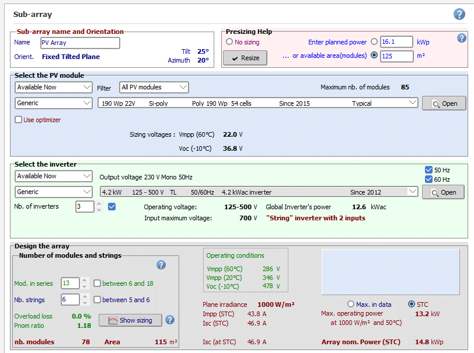Toggle the 60 Hz checkbox

point(430,179)
